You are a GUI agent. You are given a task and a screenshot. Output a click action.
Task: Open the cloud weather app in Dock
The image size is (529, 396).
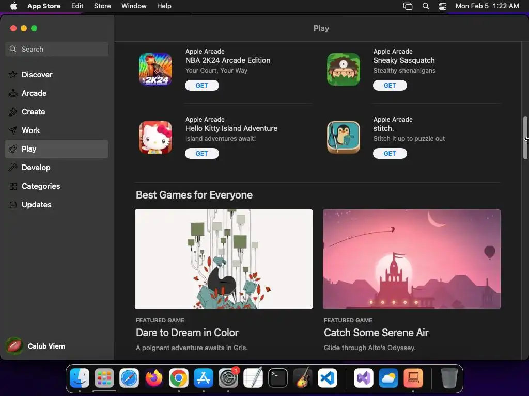coord(388,378)
